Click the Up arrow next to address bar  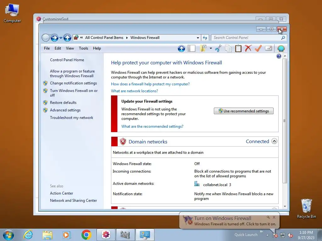point(67,38)
